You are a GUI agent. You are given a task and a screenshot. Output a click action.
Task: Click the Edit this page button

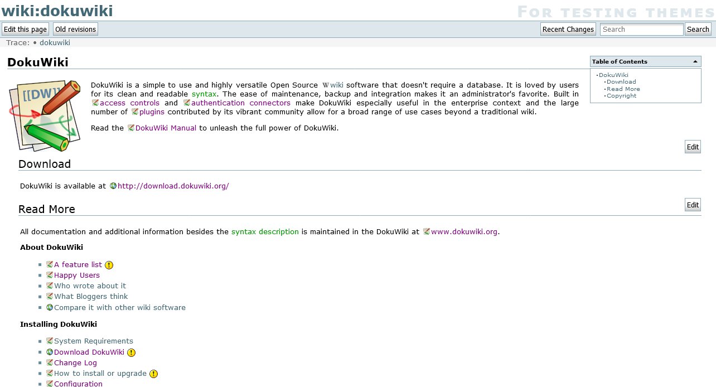click(25, 30)
